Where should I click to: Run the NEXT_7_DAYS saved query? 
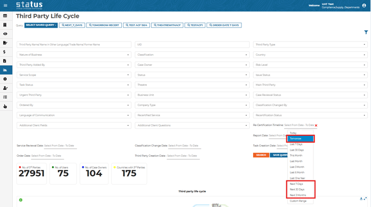tap(72, 25)
